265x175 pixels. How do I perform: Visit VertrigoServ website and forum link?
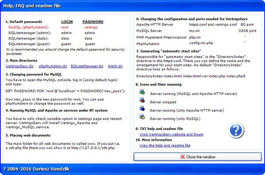coord(171,134)
